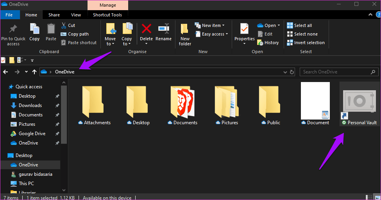
Task: Click the Refresh button
Action: [292, 72]
